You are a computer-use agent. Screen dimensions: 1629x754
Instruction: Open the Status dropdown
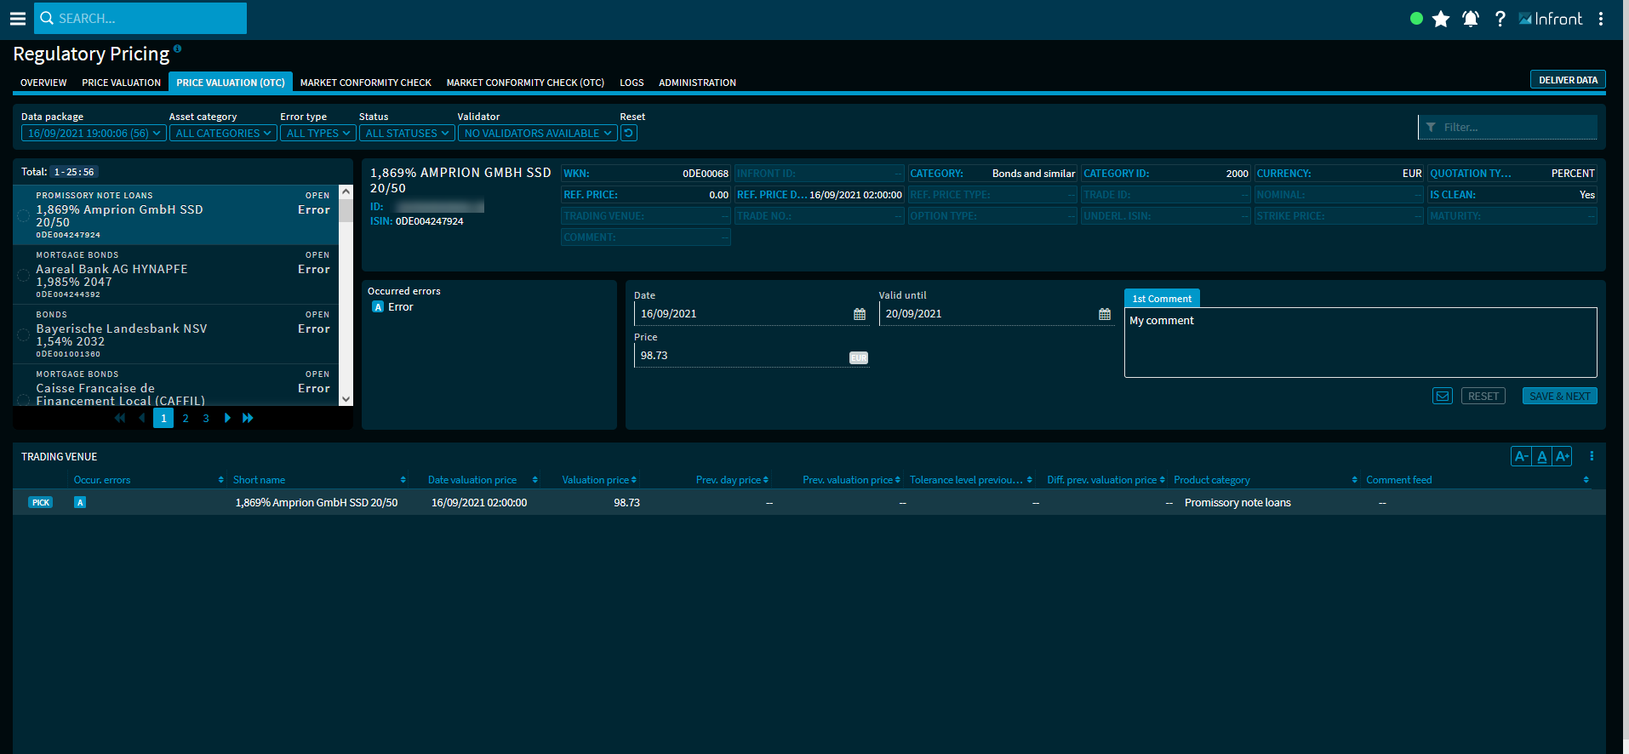(x=407, y=134)
